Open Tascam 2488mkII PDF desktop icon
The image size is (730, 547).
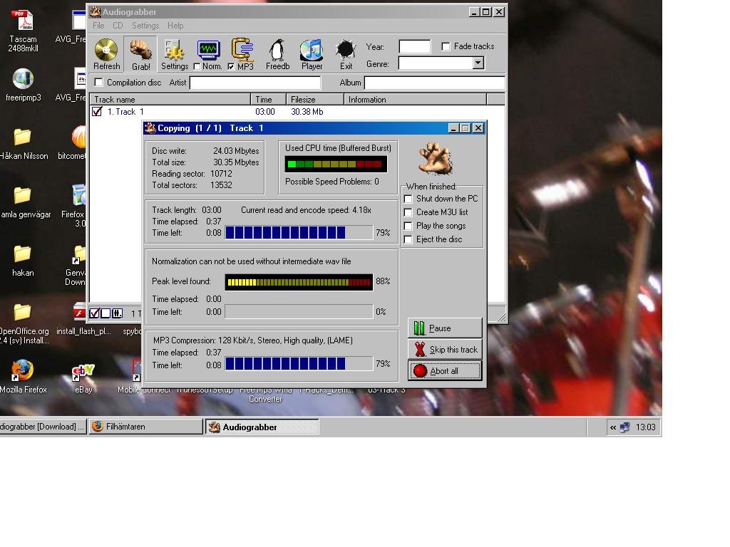pyautogui.click(x=23, y=21)
